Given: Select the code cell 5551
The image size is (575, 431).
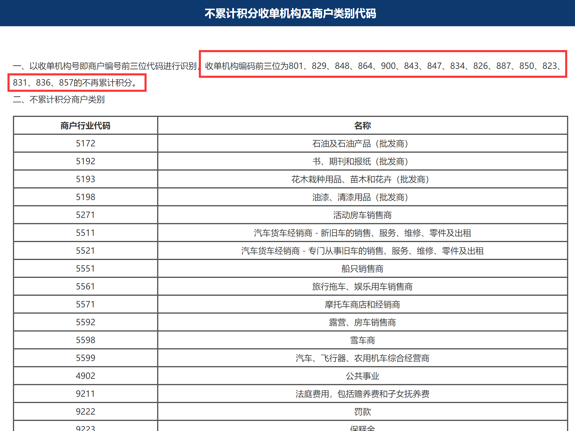Looking at the screenshot, I should 85,269.
